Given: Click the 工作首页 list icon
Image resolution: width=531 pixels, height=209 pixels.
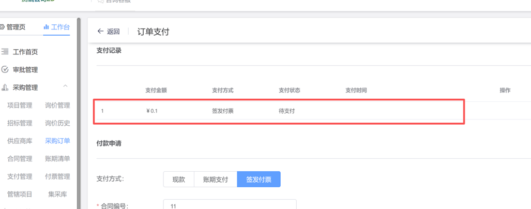Looking at the screenshot, I should coord(5,52).
